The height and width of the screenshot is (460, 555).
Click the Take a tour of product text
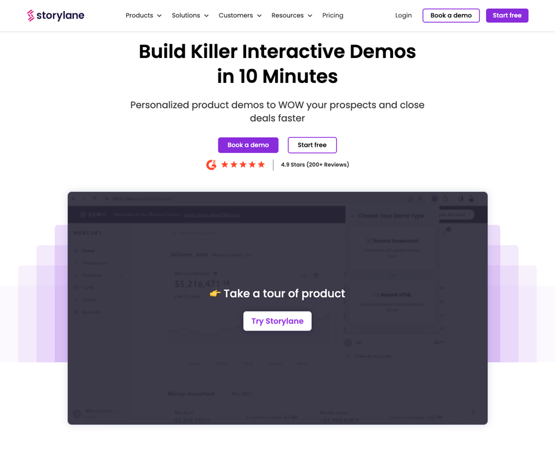click(x=284, y=293)
